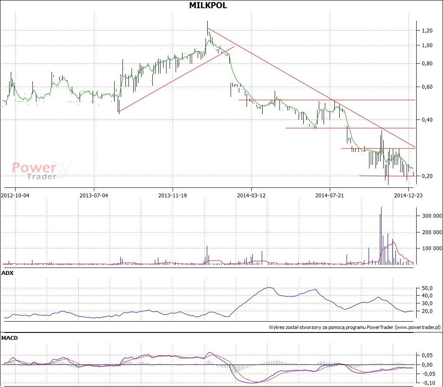
Task: Click the 2013-07-04 date marker
Action: pyautogui.click(x=94, y=195)
